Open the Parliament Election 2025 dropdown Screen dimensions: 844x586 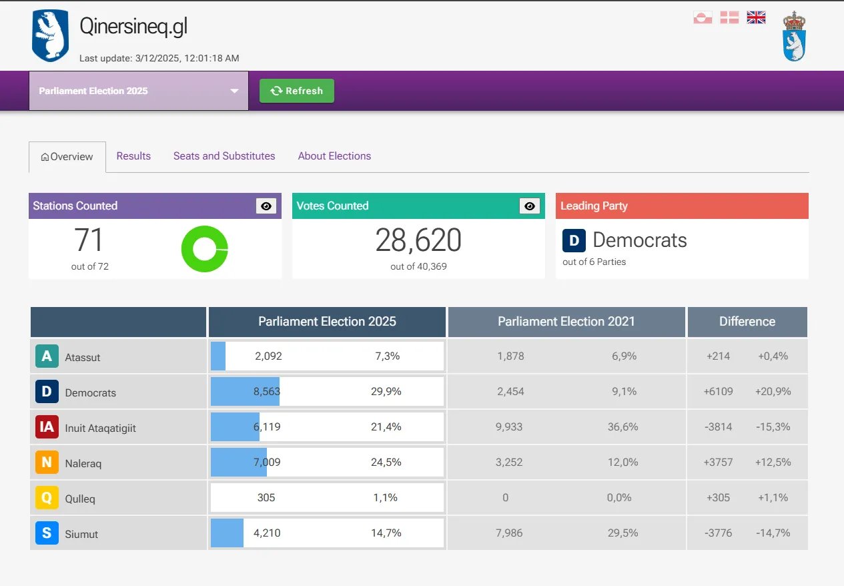pyautogui.click(x=139, y=91)
